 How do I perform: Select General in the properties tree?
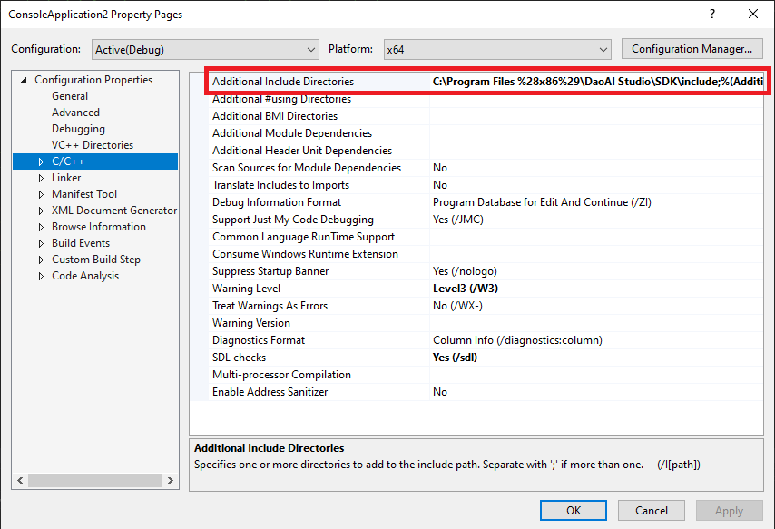pyautogui.click(x=70, y=96)
